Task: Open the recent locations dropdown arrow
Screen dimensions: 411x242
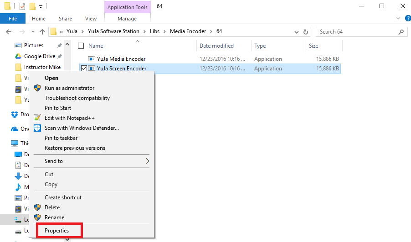Action: [x=33, y=32]
